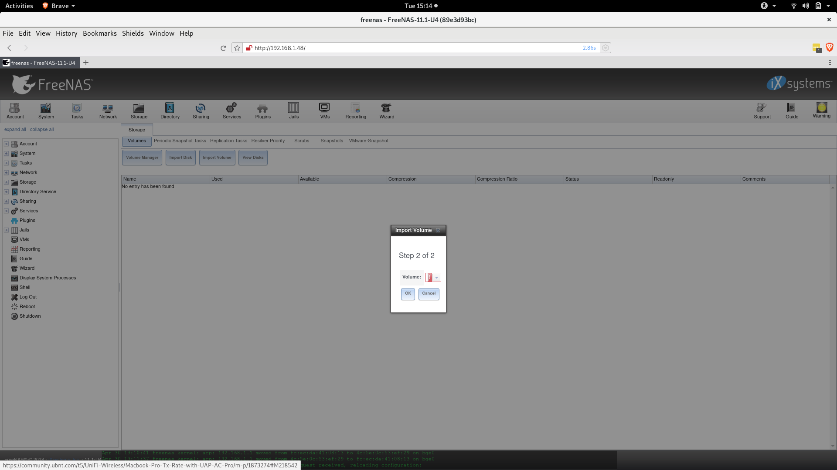The height and width of the screenshot is (470, 837).
Task: Open the clock and calendar panel
Action: click(x=421, y=6)
